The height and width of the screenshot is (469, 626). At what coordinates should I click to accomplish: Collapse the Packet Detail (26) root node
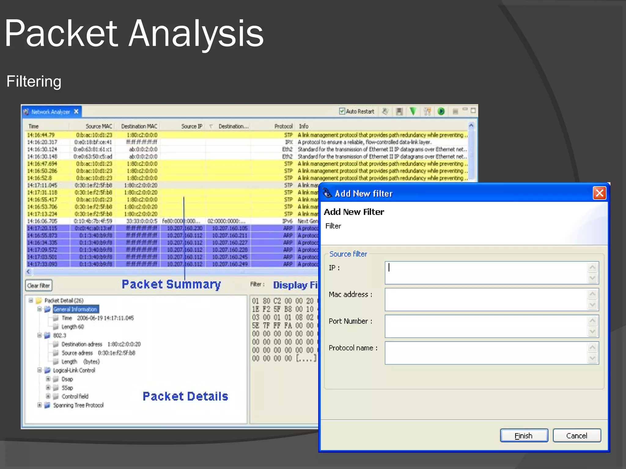[31, 300]
